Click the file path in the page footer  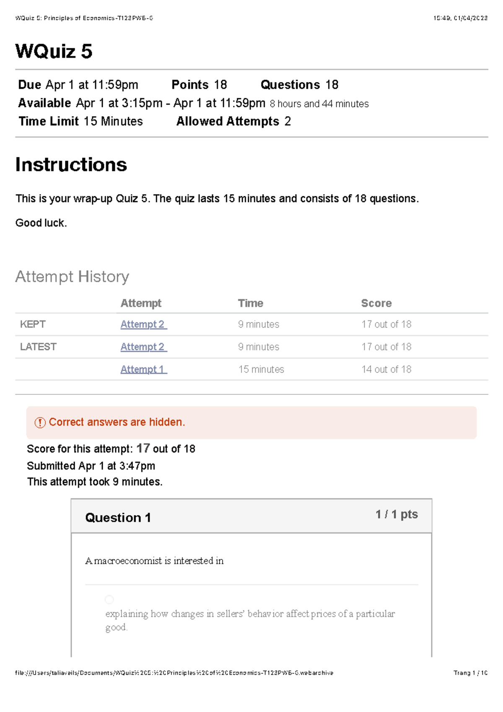tap(174, 673)
